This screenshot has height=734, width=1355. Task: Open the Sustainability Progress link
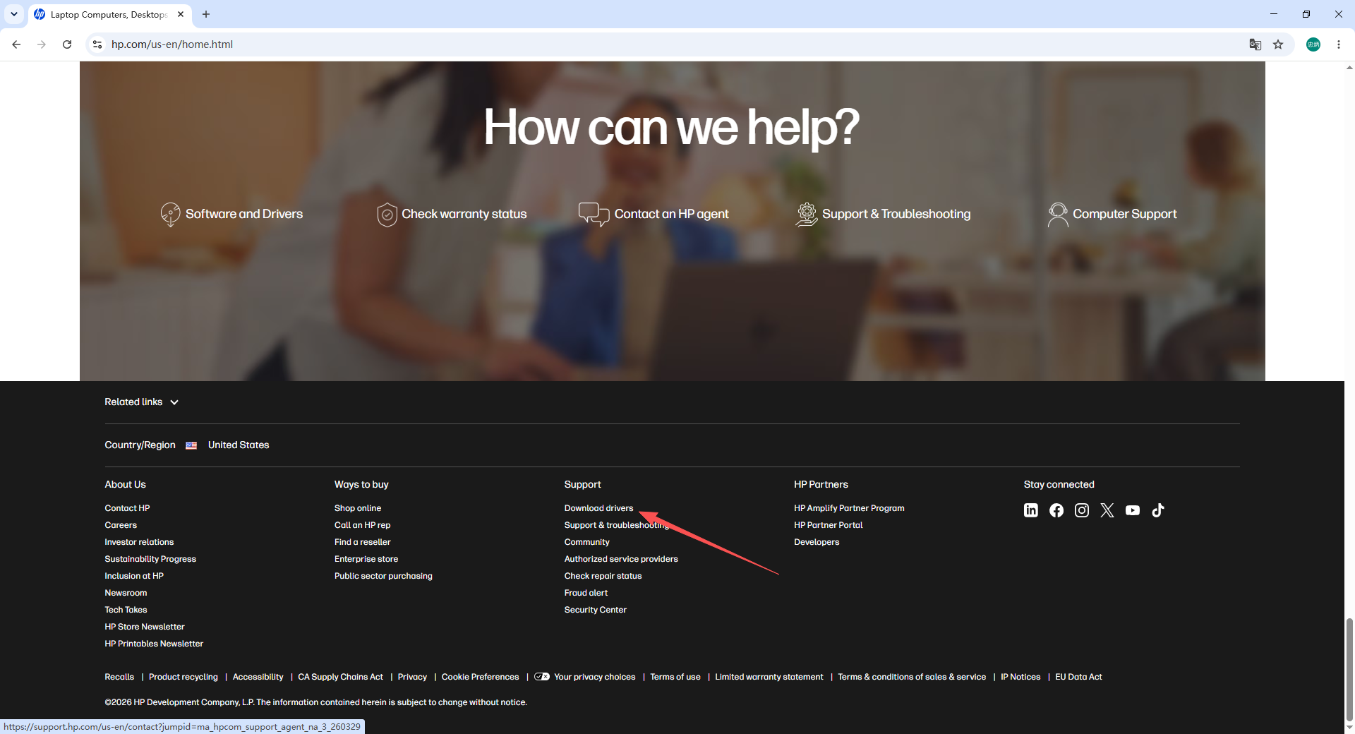coord(150,559)
